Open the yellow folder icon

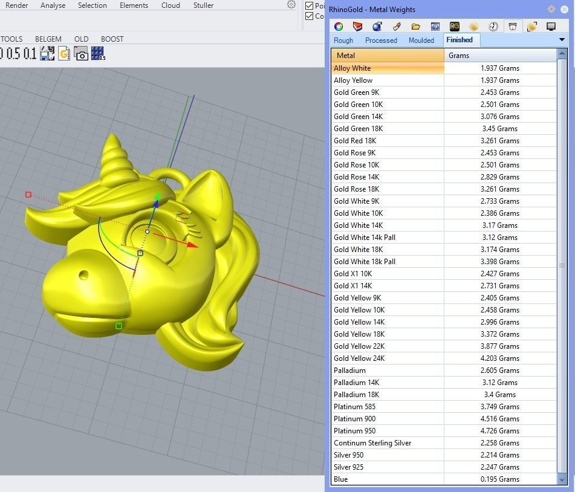[415, 27]
